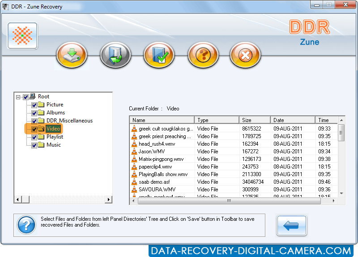Viewport: 358px width, 257px height.
Task: Select the 'saab demo.asf' file name
Action: click(x=154, y=182)
